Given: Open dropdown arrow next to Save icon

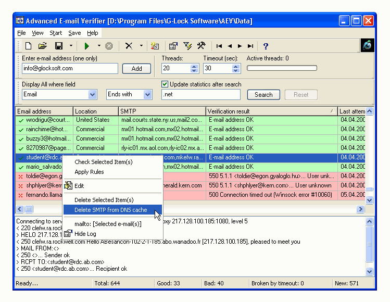Looking at the screenshot, I should point(70,46).
